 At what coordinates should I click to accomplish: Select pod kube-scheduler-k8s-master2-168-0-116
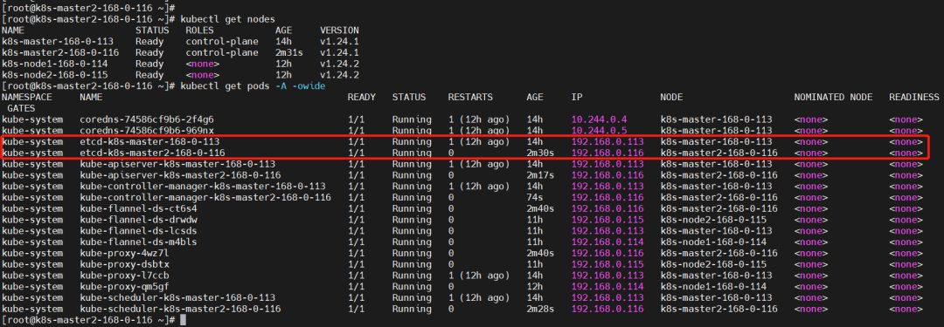[x=180, y=309]
